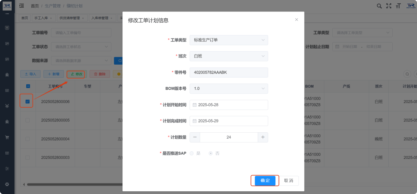Open the search icon in the top bar
This screenshot has width=417, height=194.
379,6
